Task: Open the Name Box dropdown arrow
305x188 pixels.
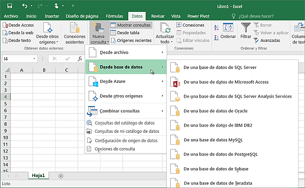Action: (x=34, y=59)
